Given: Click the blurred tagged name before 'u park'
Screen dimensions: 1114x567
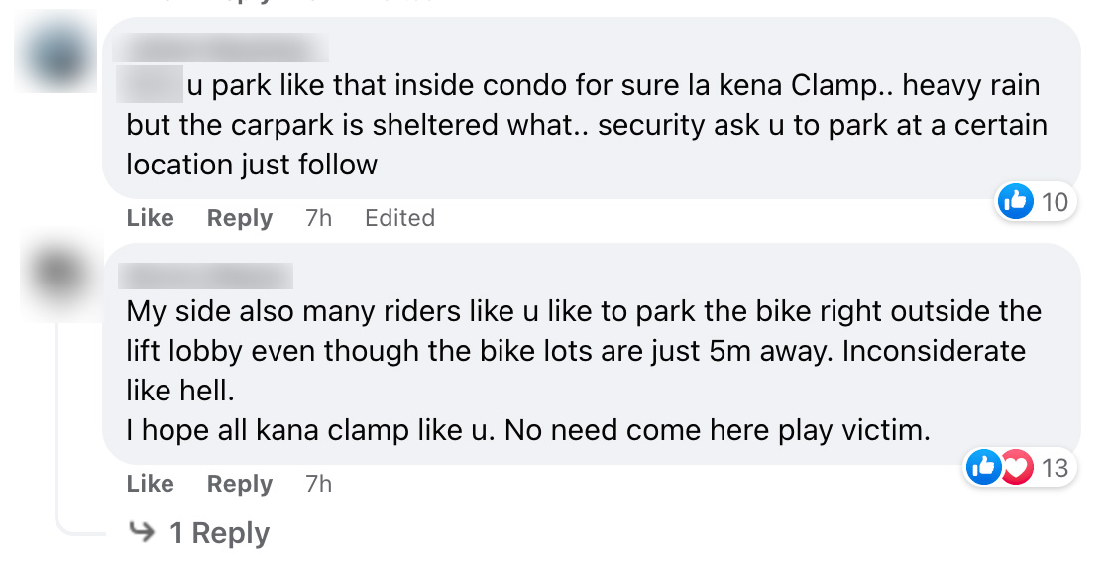Looking at the screenshot, I should coord(149,85).
